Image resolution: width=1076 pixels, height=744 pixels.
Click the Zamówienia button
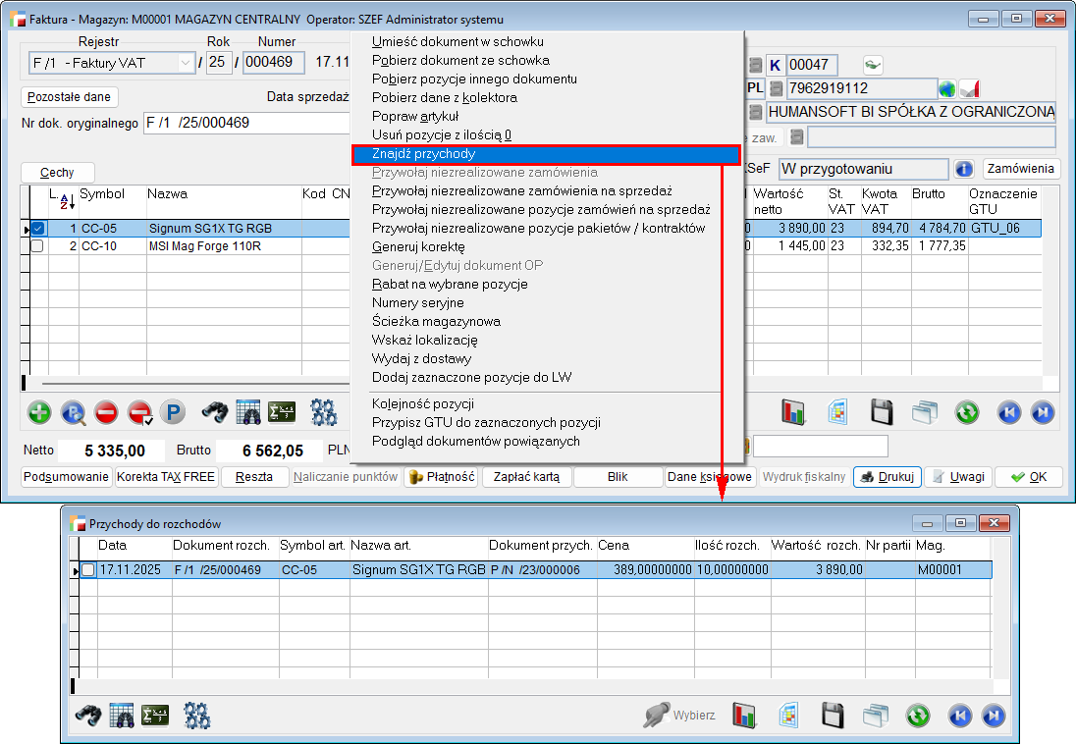tap(1021, 169)
